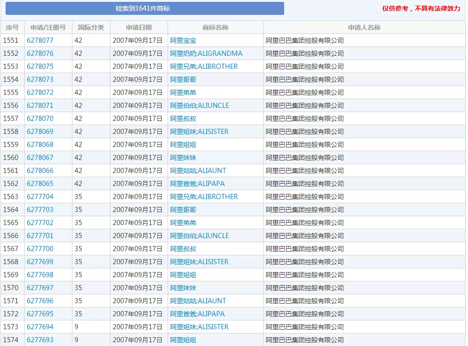Click the 检索到1641件商标 results button
The image size is (468, 346).
143,8
